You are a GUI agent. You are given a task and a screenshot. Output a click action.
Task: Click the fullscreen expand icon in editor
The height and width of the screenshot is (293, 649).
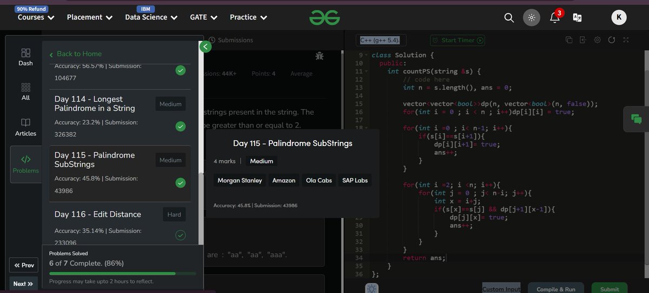click(626, 40)
